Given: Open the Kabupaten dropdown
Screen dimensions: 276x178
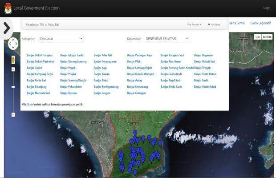Looking at the screenshot, I should pyautogui.click(x=61, y=39).
